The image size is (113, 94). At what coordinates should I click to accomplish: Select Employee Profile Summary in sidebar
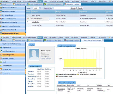pos(13,44)
